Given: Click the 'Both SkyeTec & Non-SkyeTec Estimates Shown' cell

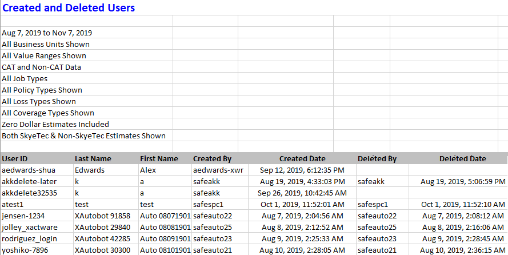Looking at the screenshot, I should pyautogui.click(x=83, y=136).
